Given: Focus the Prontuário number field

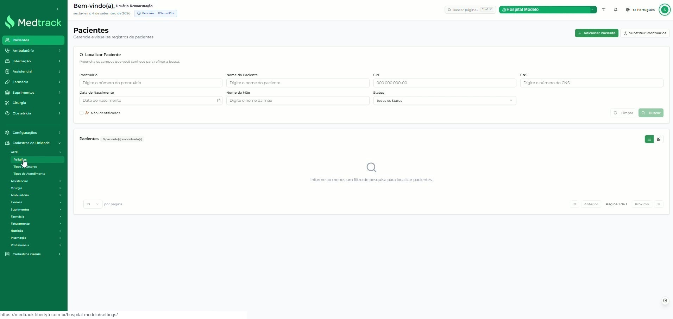Looking at the screenshot, I should [x=151, y=83].
